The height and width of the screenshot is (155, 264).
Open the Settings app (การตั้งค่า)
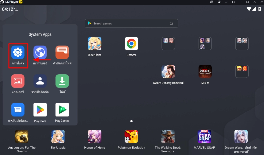tap(18, 52)
